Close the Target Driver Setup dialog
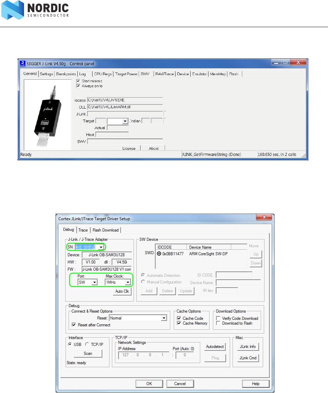328x393 pixels. click(x=264, y=217)
